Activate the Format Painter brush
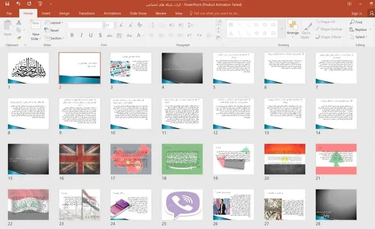The image size is (375, 229). point(19,38)
